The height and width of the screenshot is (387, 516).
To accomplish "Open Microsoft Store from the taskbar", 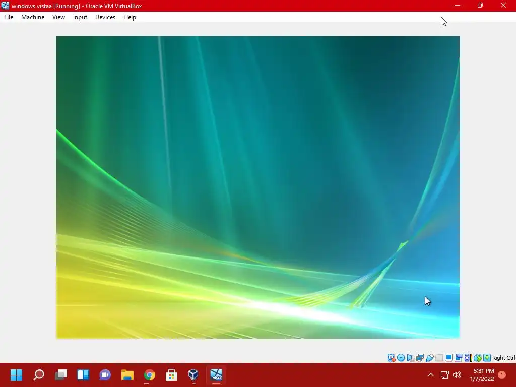I will click(x=171, y=375).
